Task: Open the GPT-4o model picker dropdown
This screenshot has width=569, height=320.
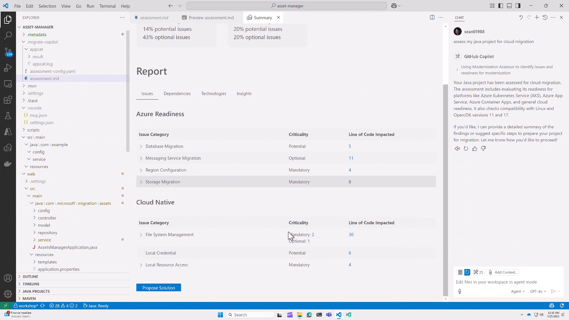Action: (x=538, y=291)
